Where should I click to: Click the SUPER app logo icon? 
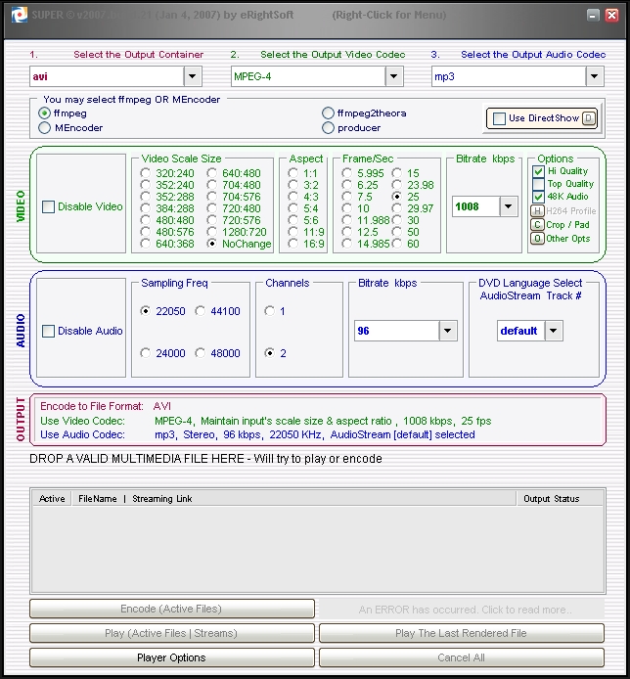click(19, 15)
